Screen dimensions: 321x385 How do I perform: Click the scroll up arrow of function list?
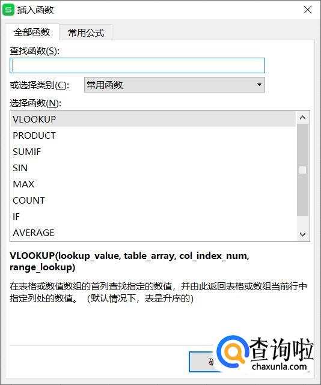[x=302, y=118]
